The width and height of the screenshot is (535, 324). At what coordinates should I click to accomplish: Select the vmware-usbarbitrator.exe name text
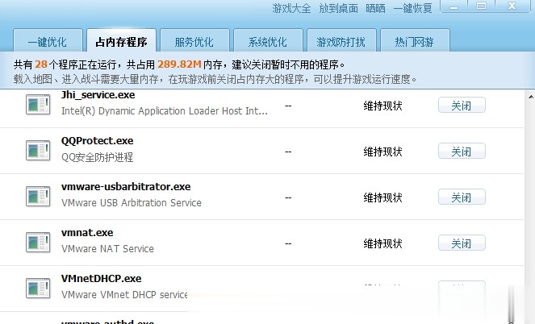[126, 187]
